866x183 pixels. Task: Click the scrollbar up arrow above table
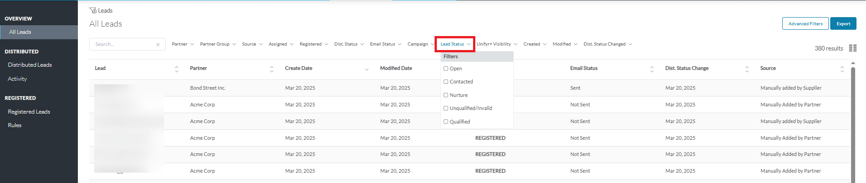[x=853, y=63]
